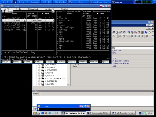The height and width of the screenshot is (117, 156).
Task: Click the view icon beside V_LASTQUOTE
Action: pos(43,67)
